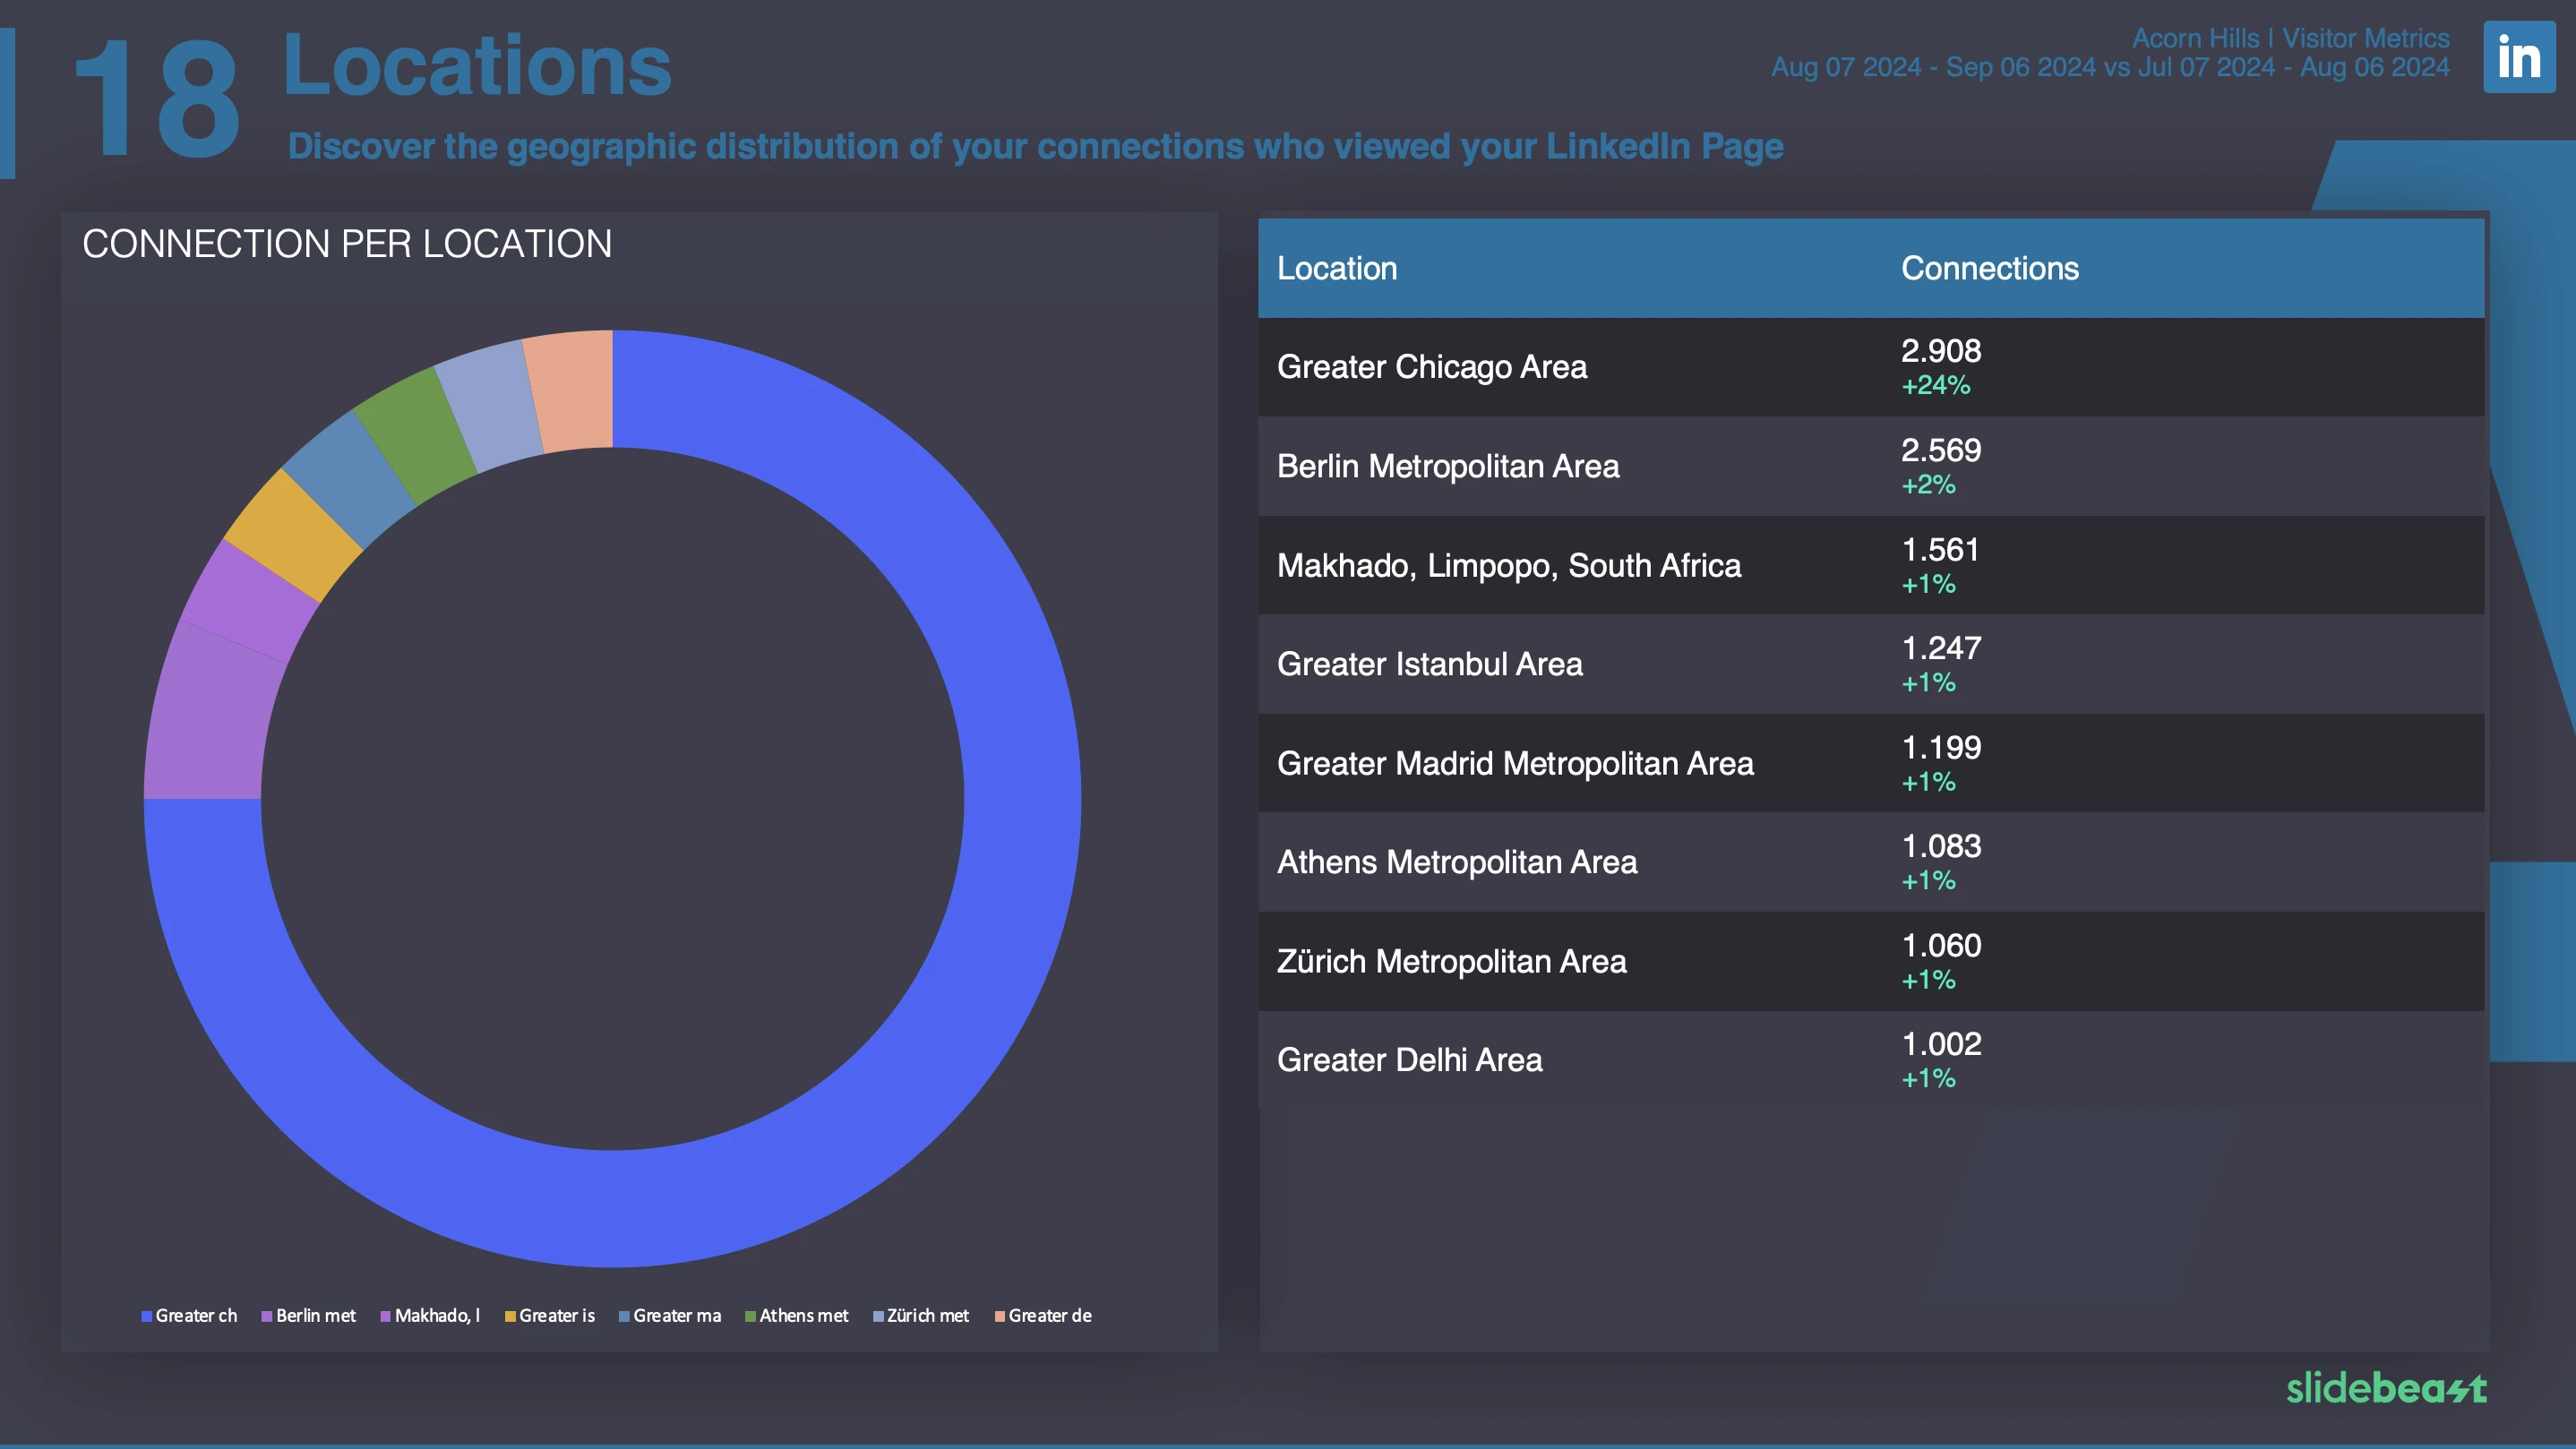Click the Locations slide heading
The height and width of the screenshot is (1449, 2576).
(x=477, y=66)
